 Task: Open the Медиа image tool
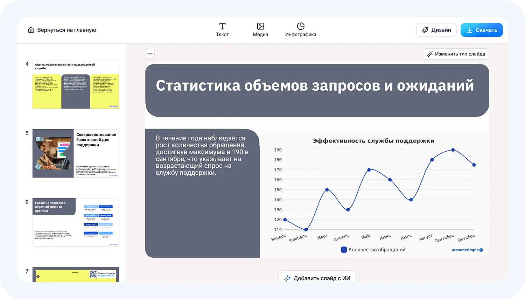pos(260,26)
